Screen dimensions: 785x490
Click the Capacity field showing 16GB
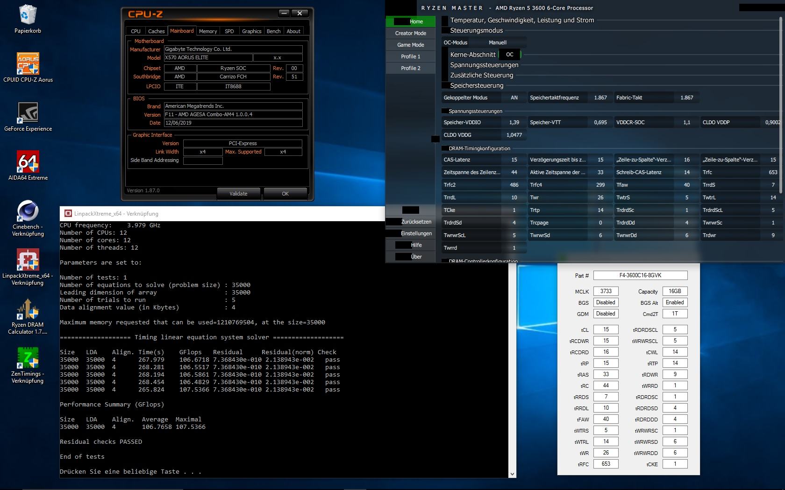click(x=675, y=291)
